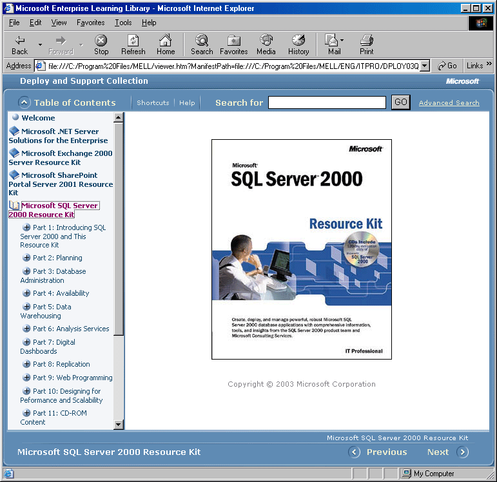The image size is (497, 482).
Task: Expand Part 9: Web Programming node
Action: coord(26,378)
